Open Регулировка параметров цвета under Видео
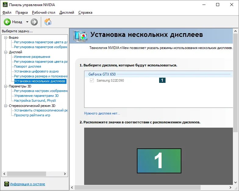This screenshot has height=191, width=239. click(41, 42)
